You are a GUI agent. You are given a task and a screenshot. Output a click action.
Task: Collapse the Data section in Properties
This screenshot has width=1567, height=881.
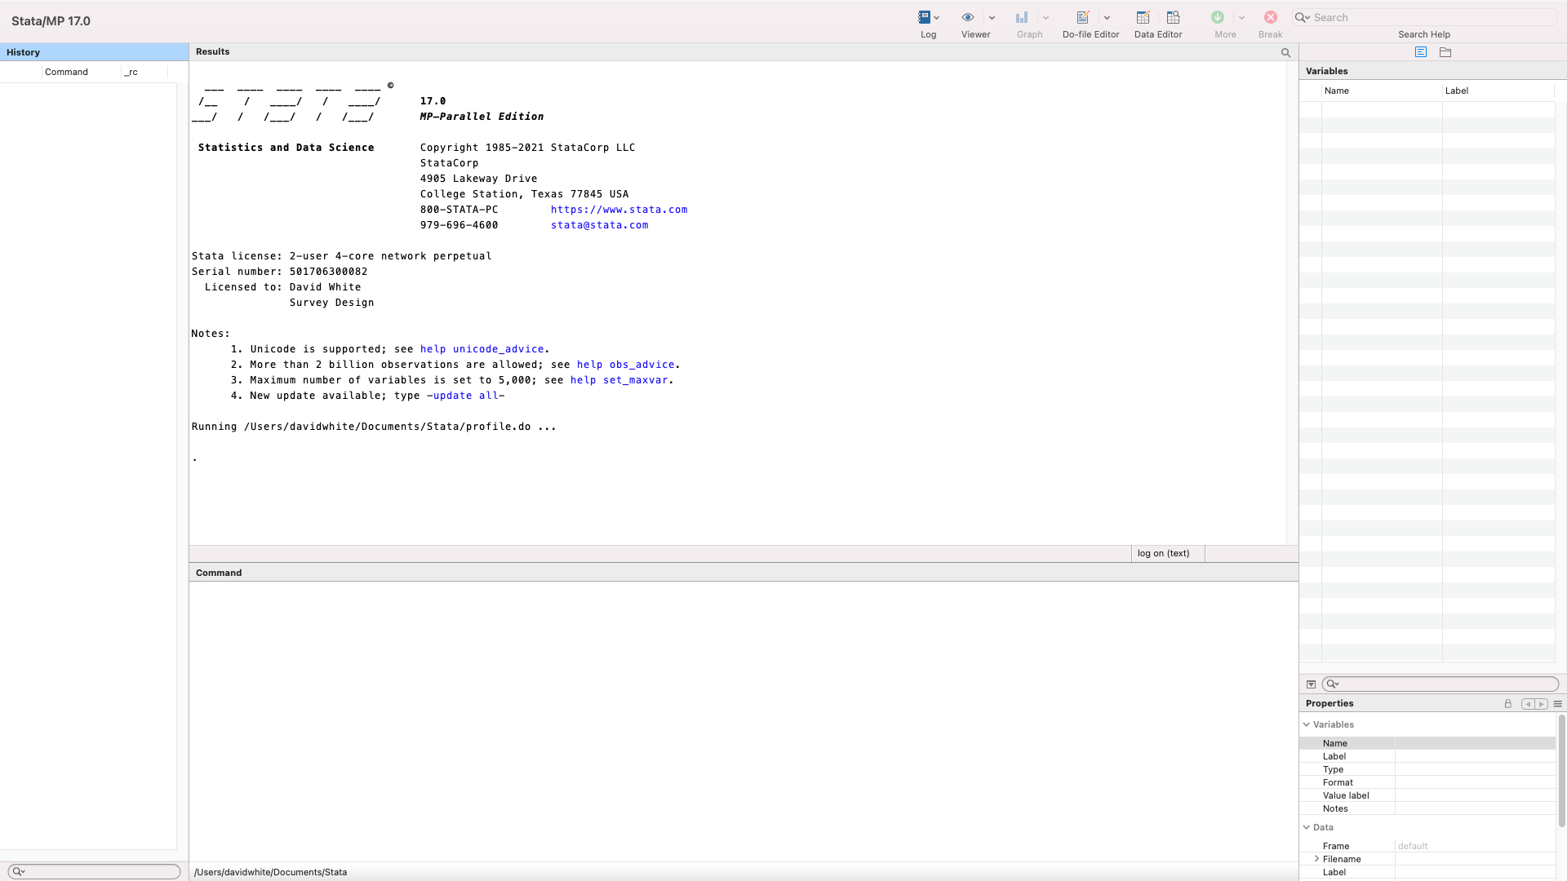pos(1307,827)
